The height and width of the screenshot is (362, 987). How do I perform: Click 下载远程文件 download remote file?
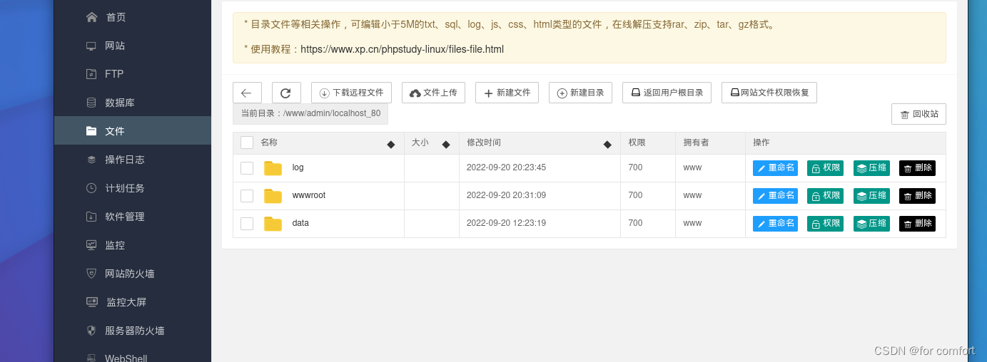[x=351, y=93]
